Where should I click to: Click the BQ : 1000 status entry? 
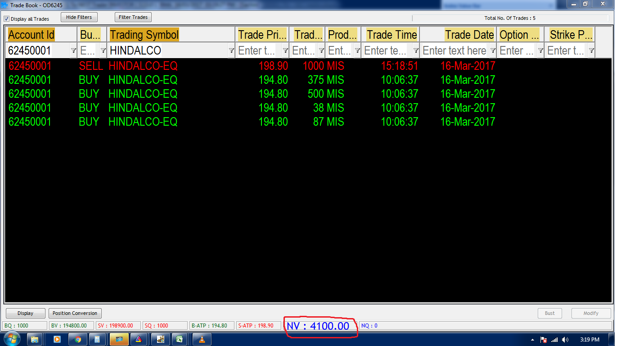pyautogui.click(x=24, y=326)
